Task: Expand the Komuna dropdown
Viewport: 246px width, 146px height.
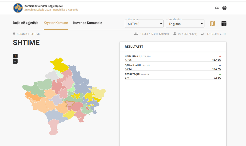Action: [144, 24]
